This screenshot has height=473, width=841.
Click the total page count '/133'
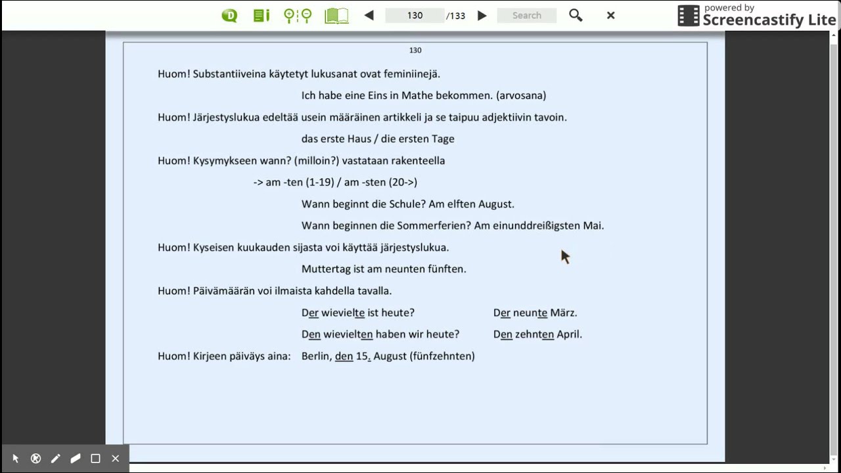click(455, 16)
